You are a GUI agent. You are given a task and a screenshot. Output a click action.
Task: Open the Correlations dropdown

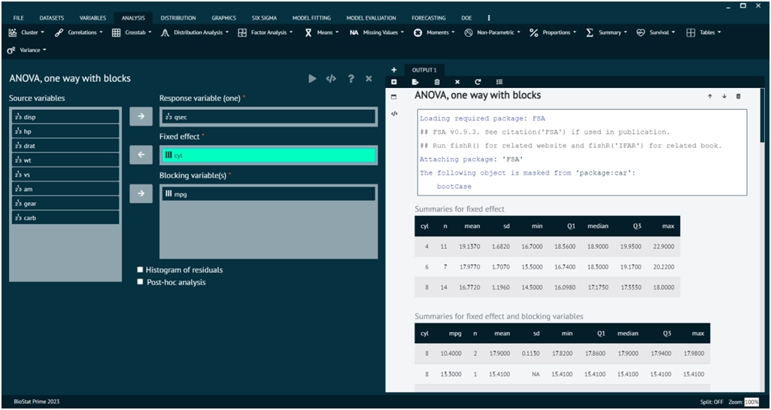click(79, 32)
